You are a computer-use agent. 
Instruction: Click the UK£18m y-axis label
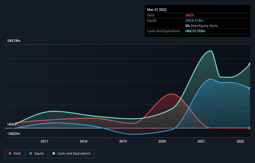14,41
